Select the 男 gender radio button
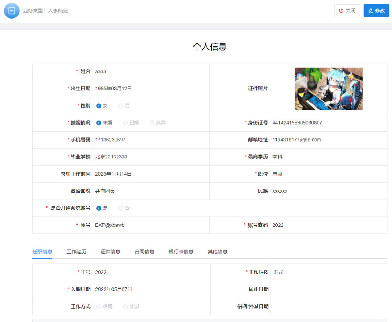Viewport: 392px width, 322px height. (121, 106)
